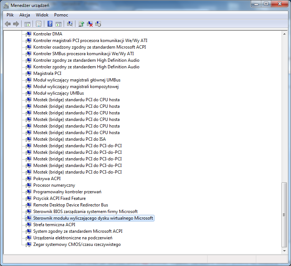Click the device icon beside Procesor numeryczny
The height and width of the screenshot is (266, 291).
(x=29, y=185)
